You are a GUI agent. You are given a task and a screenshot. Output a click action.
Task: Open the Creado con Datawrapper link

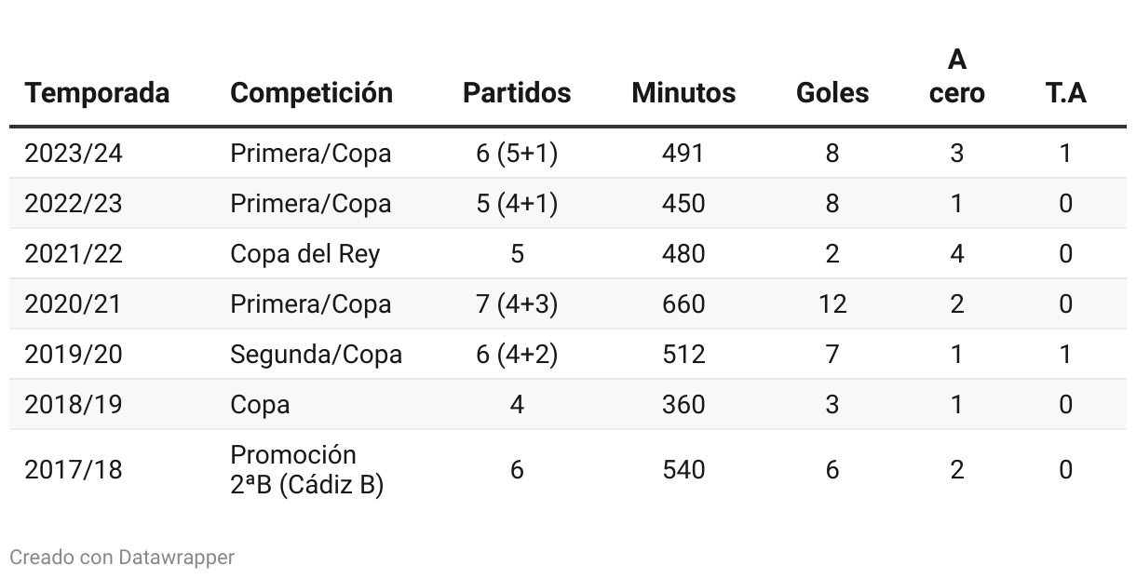122,558
